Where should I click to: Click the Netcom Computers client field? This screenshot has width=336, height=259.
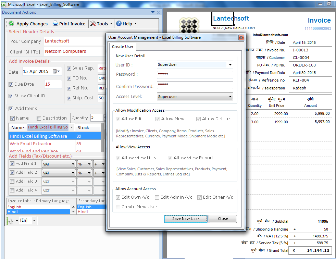click(74, 51)
